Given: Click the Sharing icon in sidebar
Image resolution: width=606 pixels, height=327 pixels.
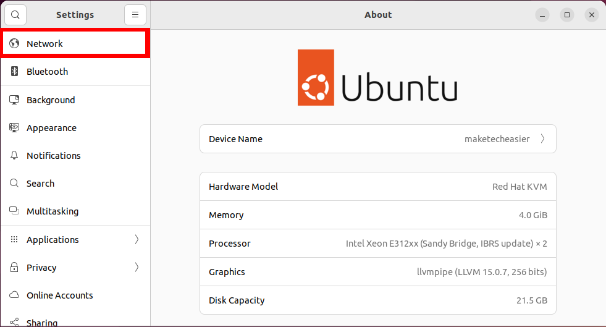Looking at the screenshot, I should (x=14, y=322).
